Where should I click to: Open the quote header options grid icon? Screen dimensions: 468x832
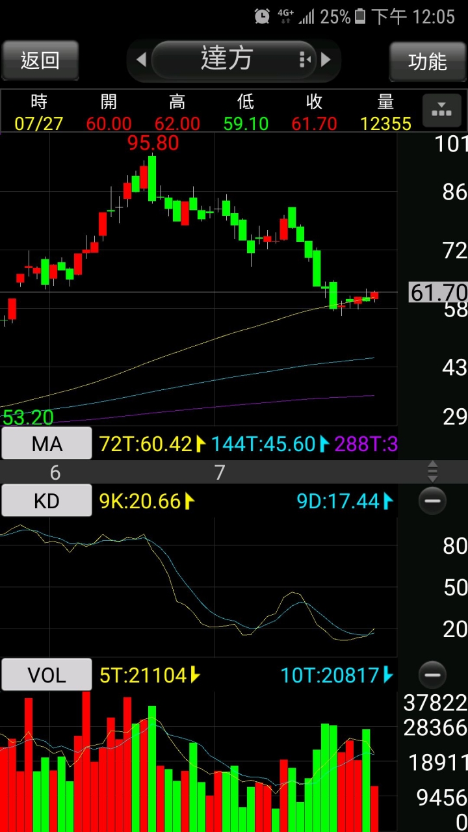click(x=442, y=110)
